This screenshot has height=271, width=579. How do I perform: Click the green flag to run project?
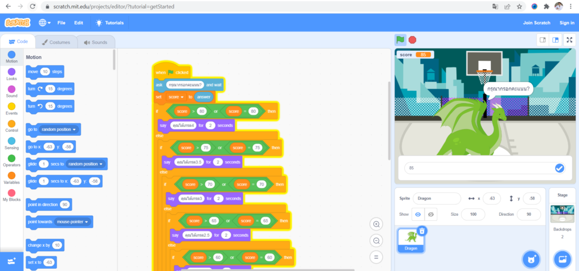pos(400,39)
